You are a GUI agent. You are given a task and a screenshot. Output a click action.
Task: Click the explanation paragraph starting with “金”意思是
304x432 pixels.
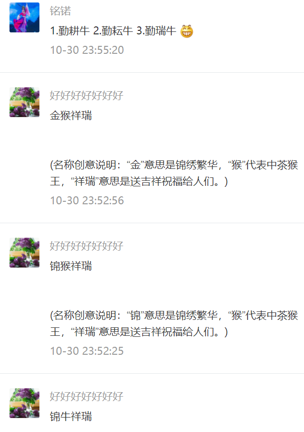174,173
